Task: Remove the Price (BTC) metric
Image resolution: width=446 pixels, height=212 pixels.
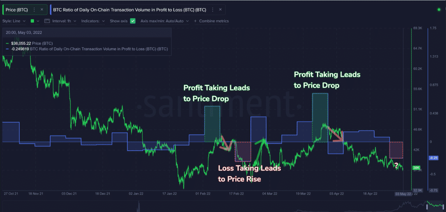Action: click(x=42, y=10)
